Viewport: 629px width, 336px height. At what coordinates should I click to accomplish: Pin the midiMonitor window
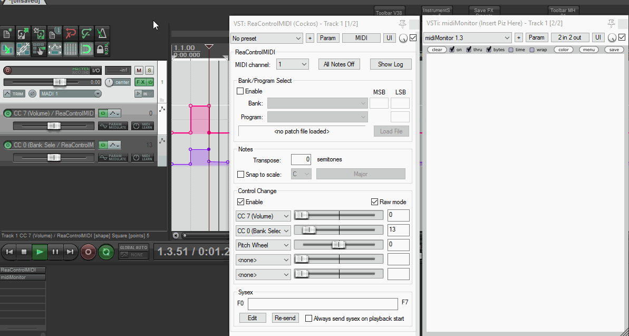click(611, 23)
